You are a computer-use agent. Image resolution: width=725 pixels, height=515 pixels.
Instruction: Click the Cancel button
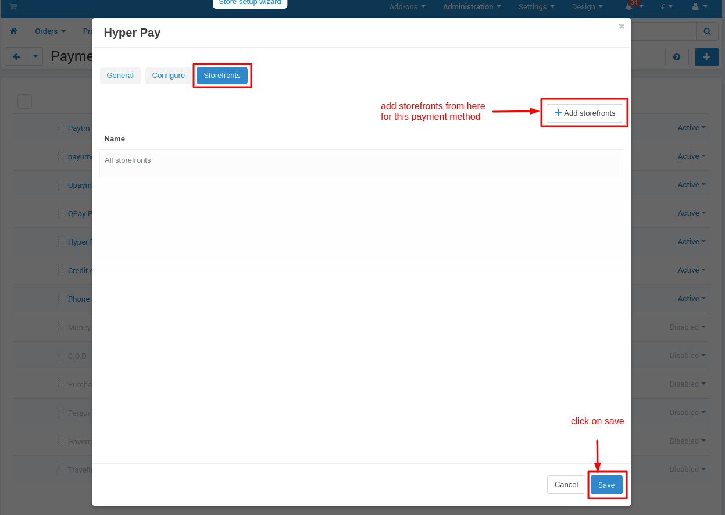566,485
